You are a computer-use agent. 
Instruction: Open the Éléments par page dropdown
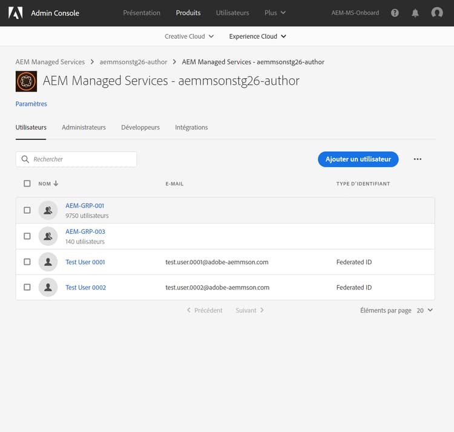[424, 310]
